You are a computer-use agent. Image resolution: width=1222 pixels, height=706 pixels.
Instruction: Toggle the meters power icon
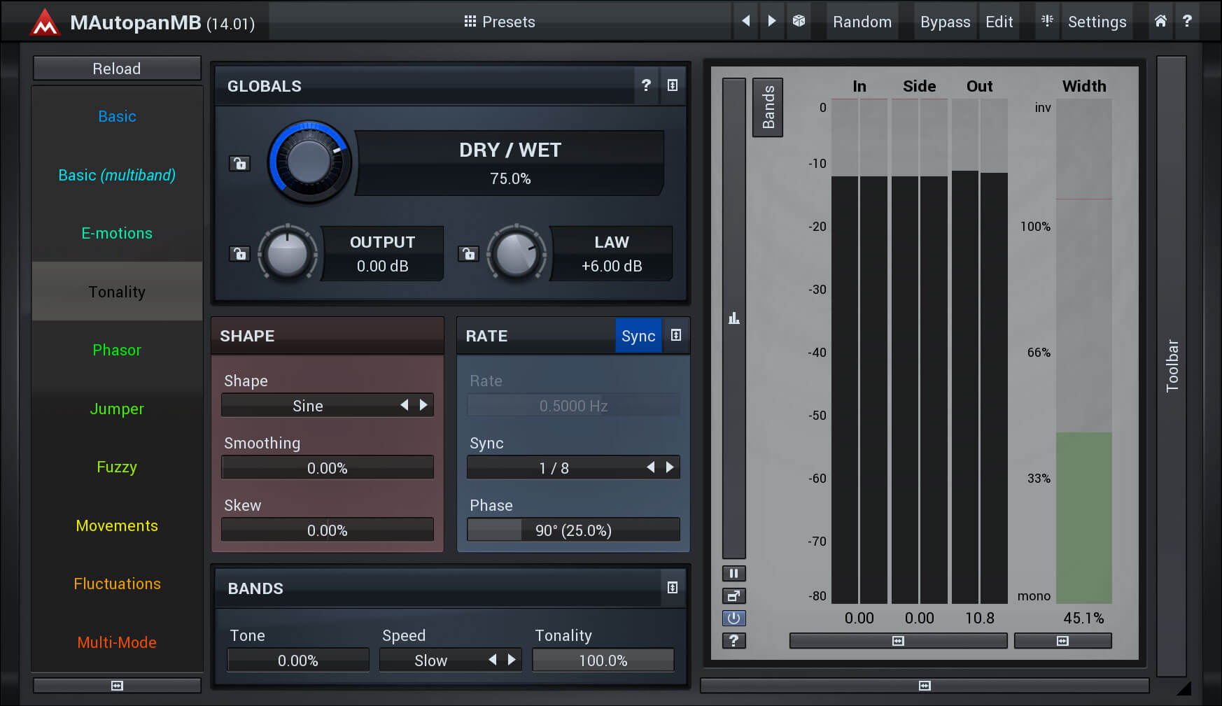[733, 619]
